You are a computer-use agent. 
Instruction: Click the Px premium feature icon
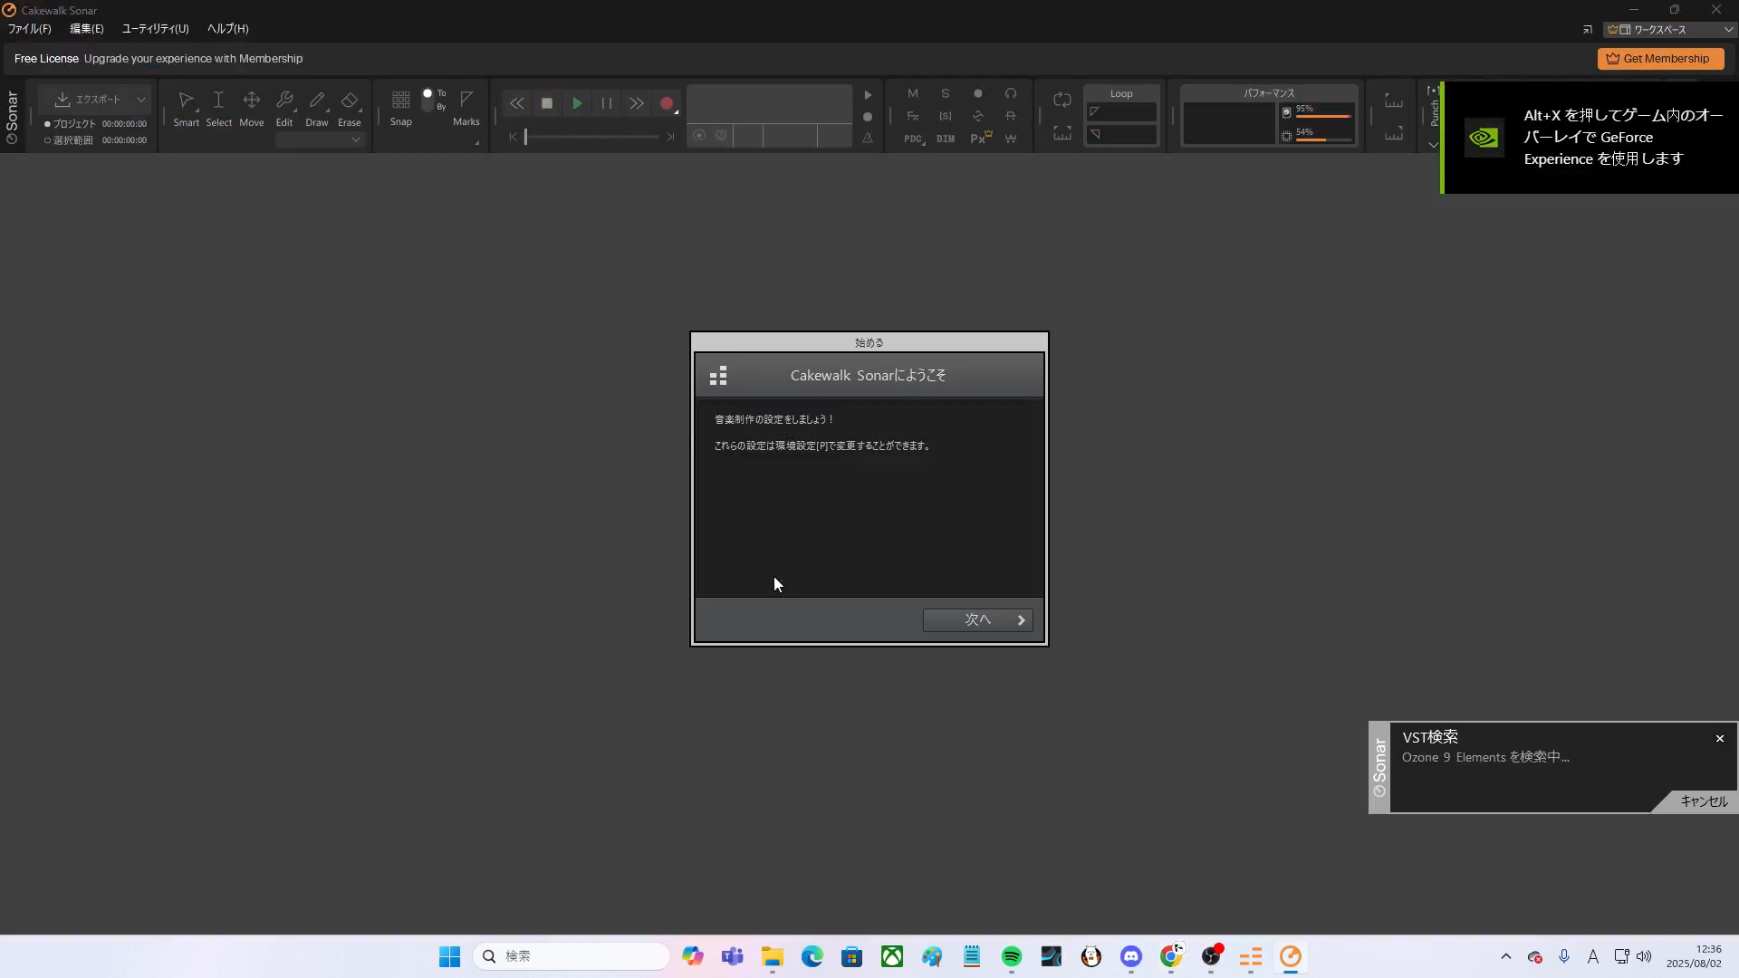pyautogui.click(x=980, y=138)
